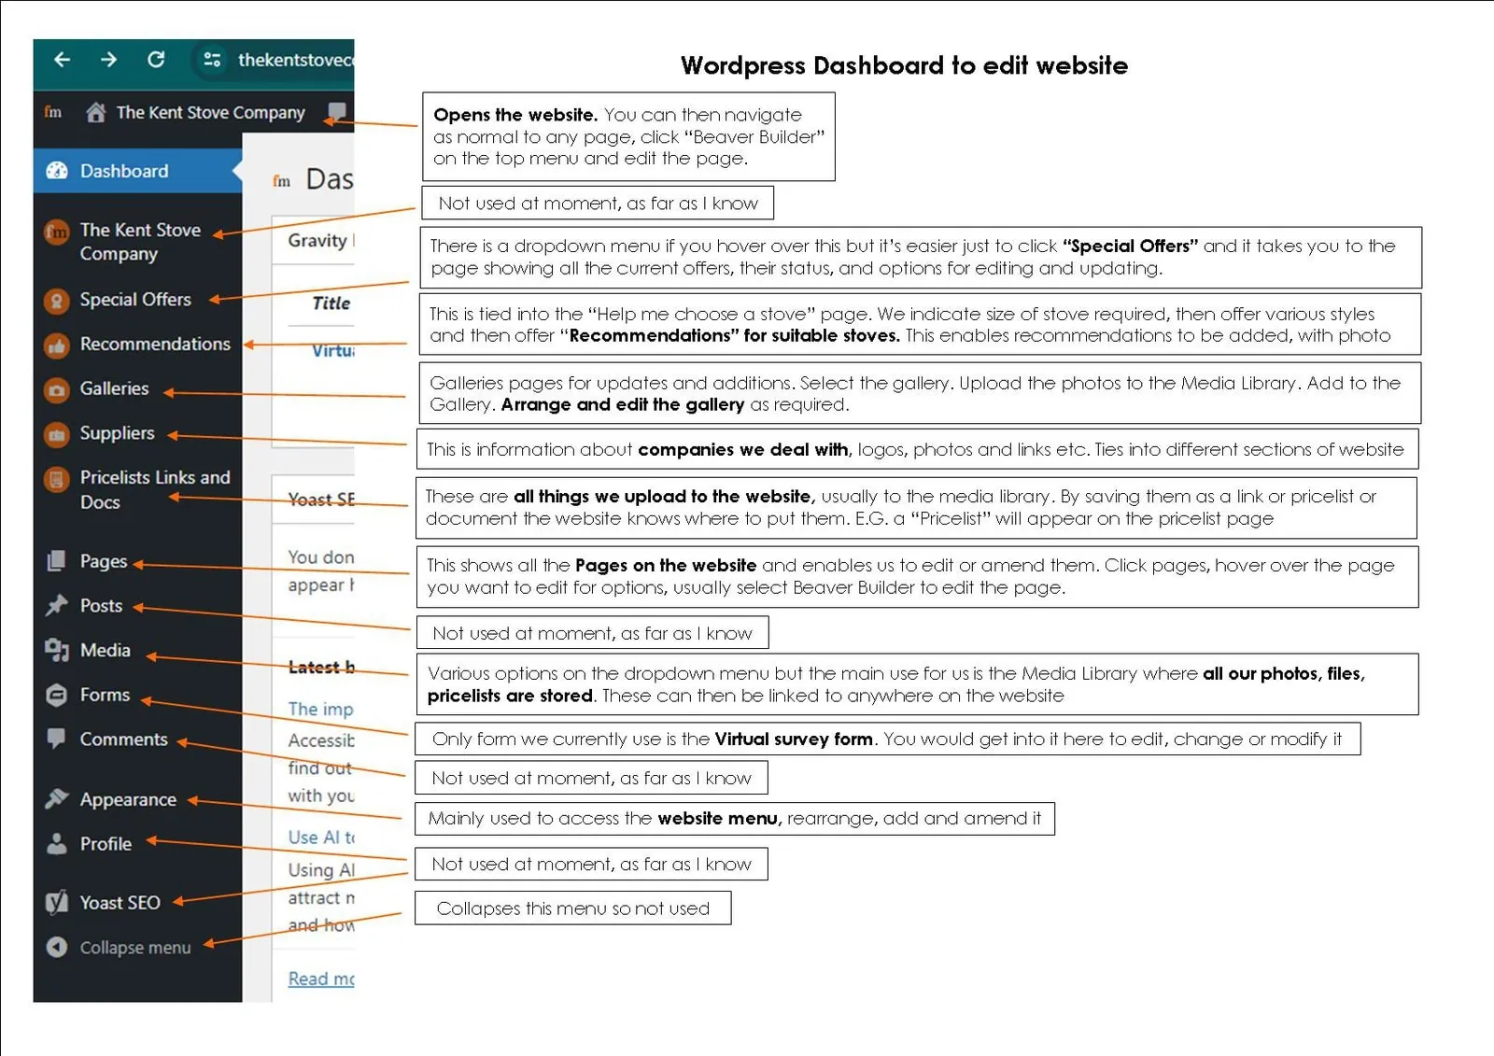Click the Suppliers icon

57,434
